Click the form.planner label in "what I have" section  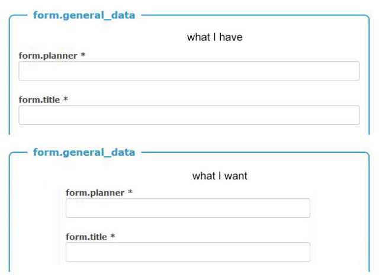[48, 56]
